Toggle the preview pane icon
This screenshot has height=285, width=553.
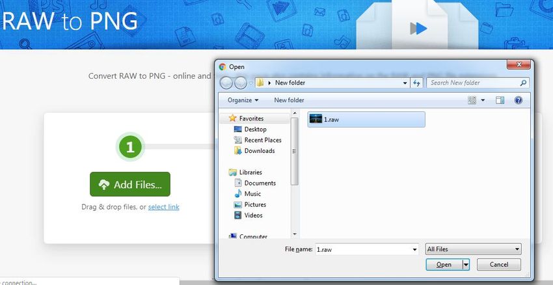click(500, 100)
